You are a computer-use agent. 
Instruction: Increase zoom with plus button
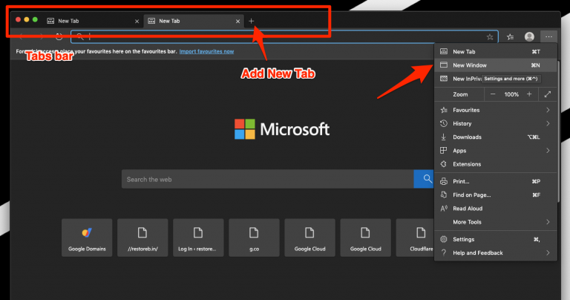coord(529,94)
